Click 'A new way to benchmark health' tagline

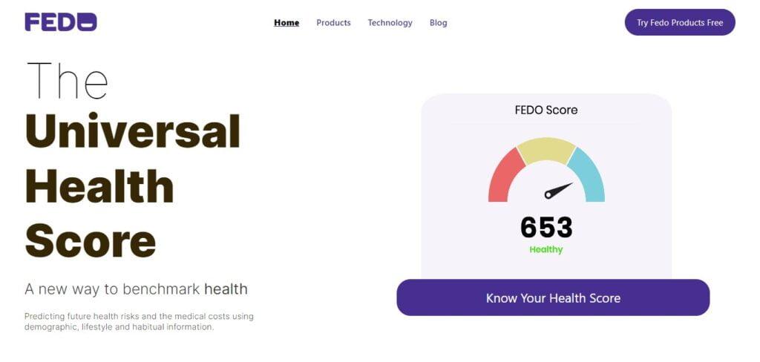137,289
